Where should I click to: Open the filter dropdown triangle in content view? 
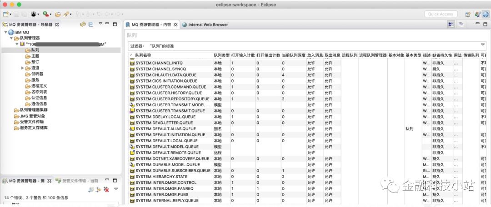(x=482, y=44)
